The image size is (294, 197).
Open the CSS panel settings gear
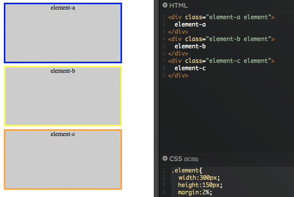click(x=165, y=158)
